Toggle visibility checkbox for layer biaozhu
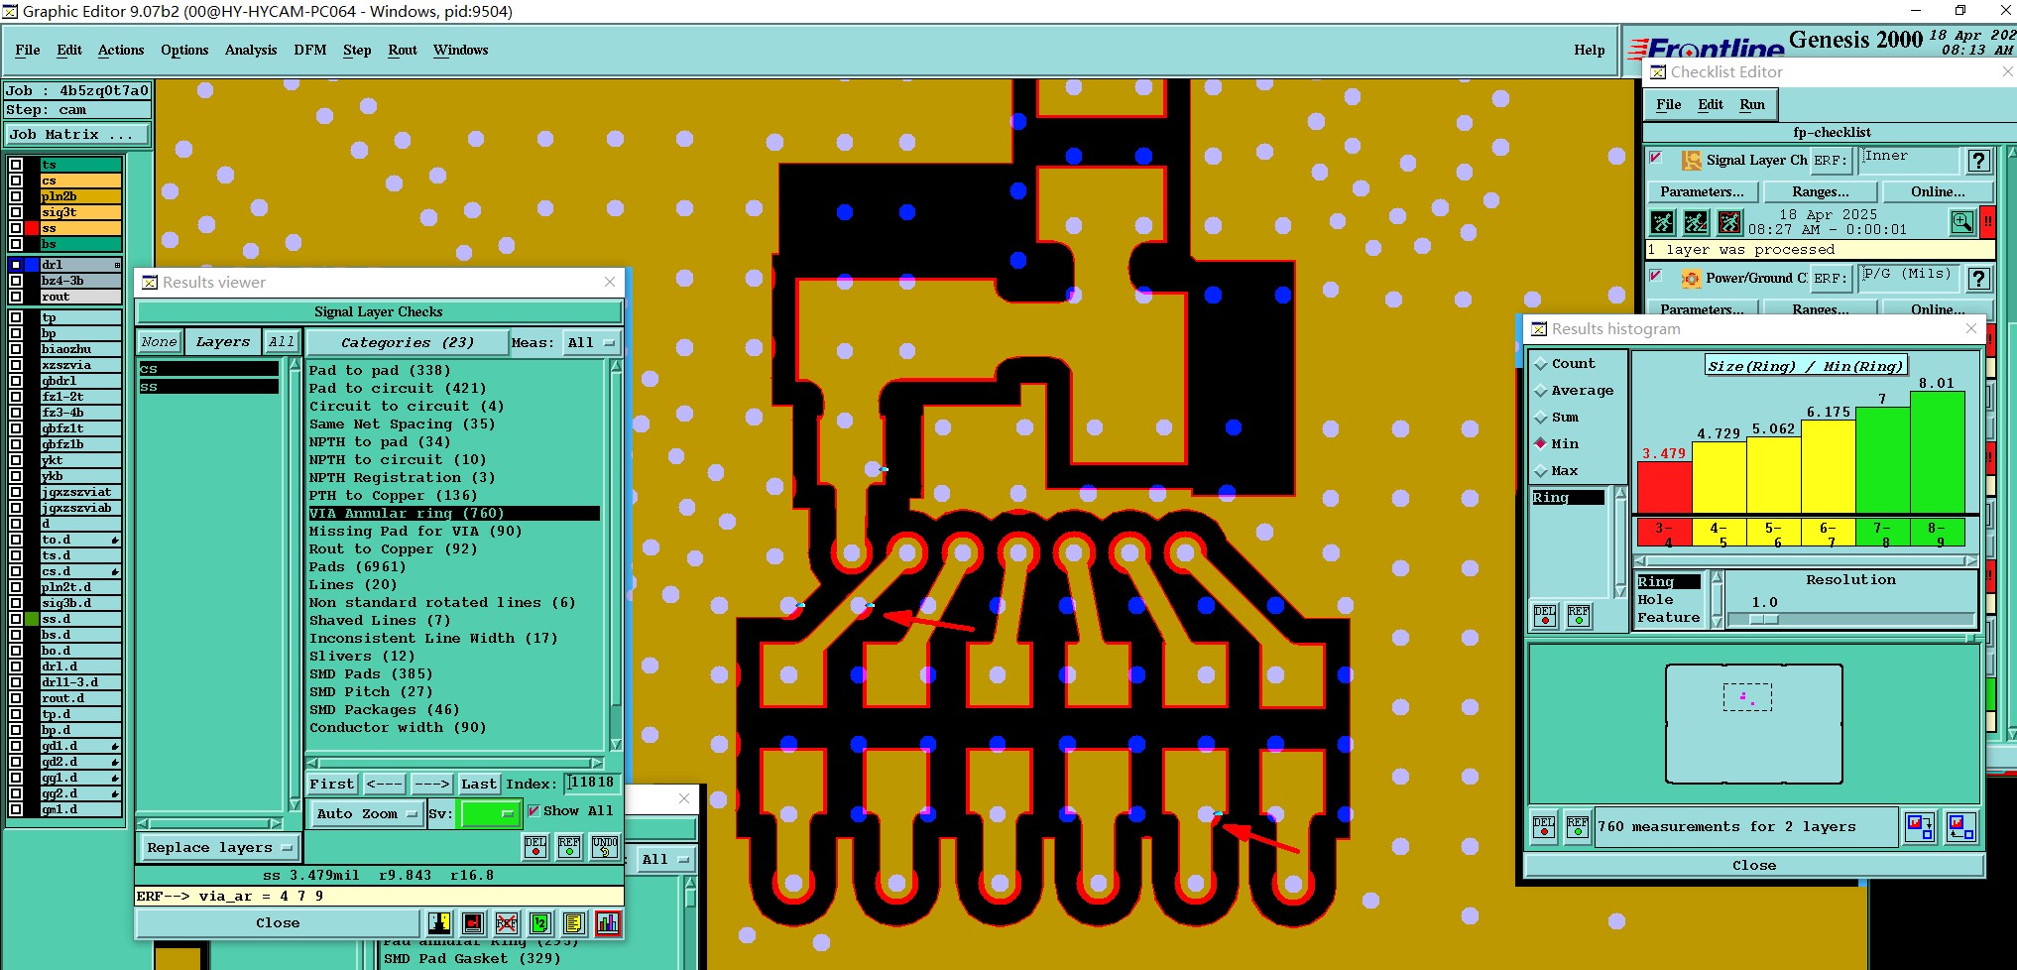This screenshot has width=2017, height=970. (16, 349)
